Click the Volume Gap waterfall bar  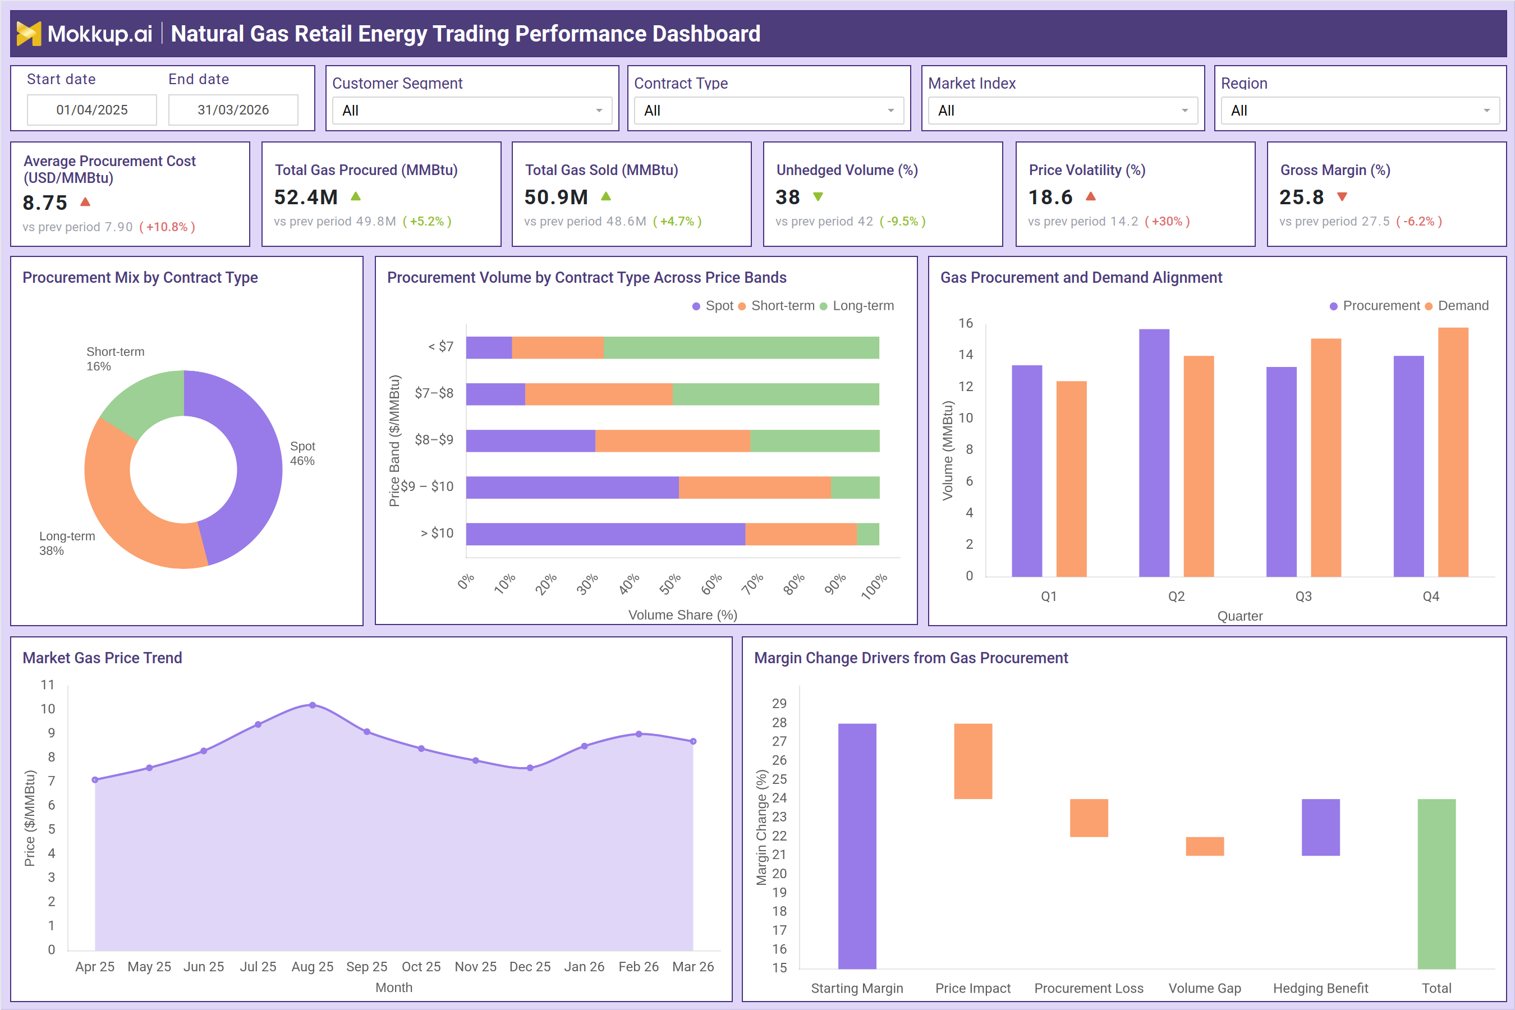[1205, 846]
